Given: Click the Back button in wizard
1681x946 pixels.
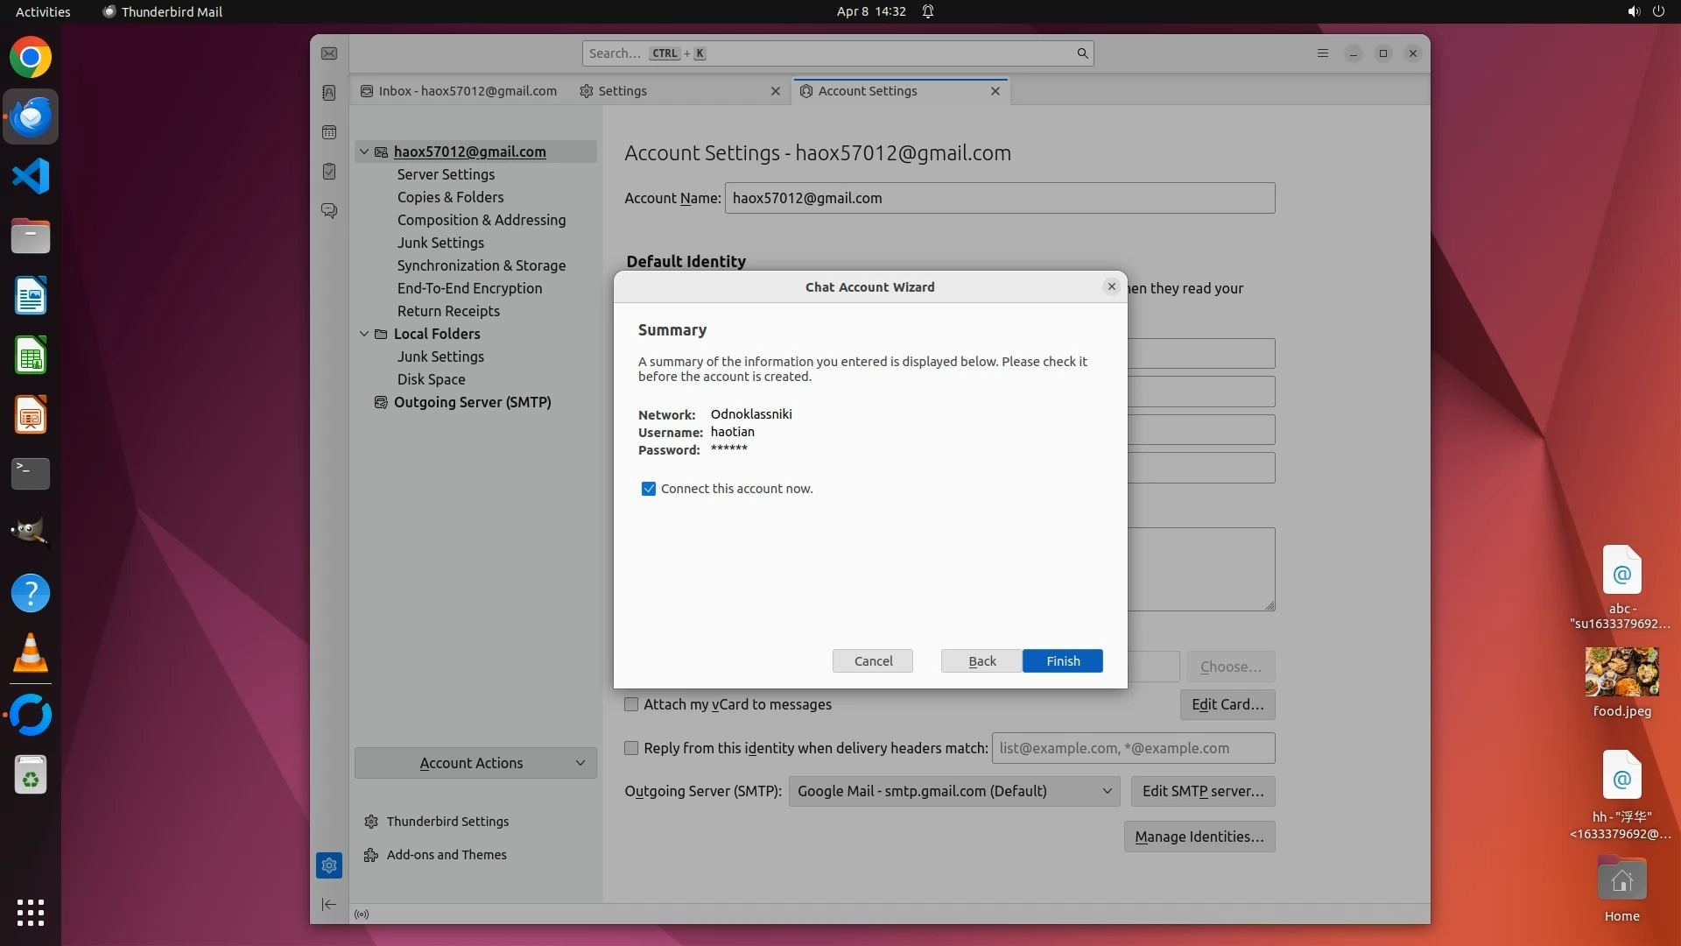Looking at the screenshot, I should point(981,661).
